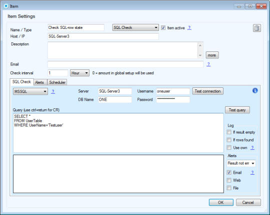Enable the Web alert checkbox
Screen dimensions: 270x215
tap(229, 180)
